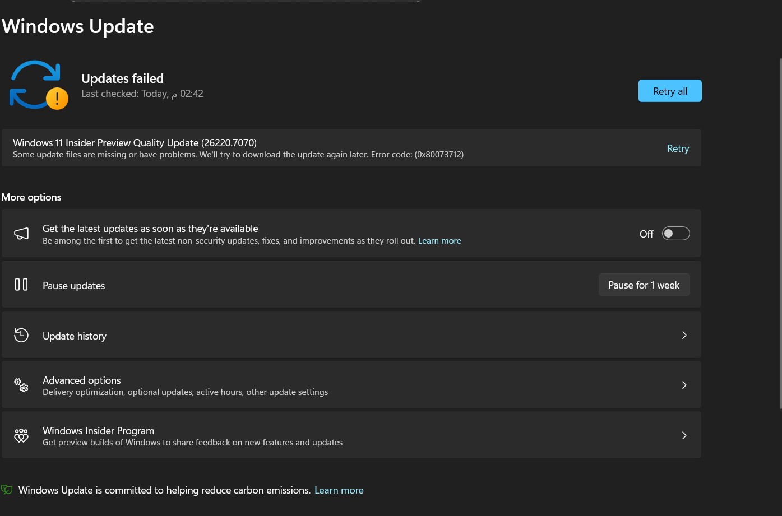Click Delivery optimization description text
The width and height of the screenshot is (782, 516).
185,392
